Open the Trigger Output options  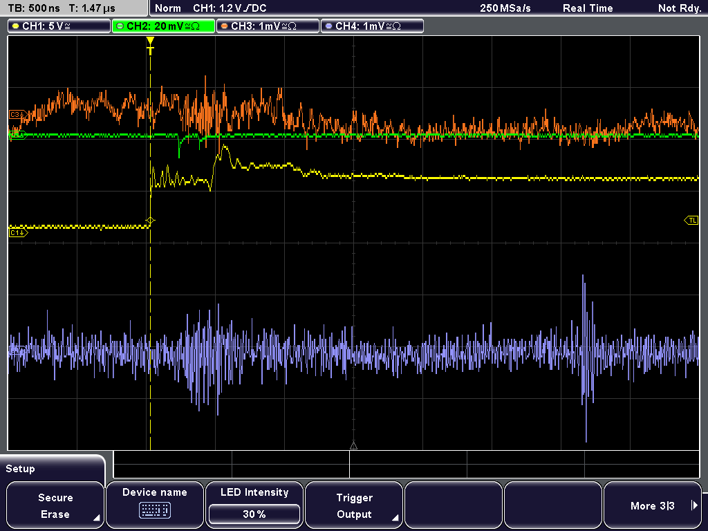354,505
